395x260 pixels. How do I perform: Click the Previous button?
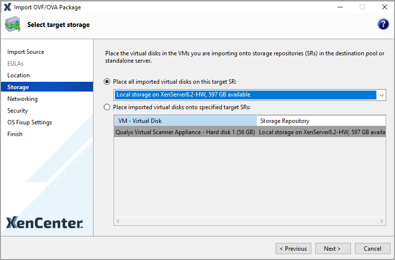(293, 248)
